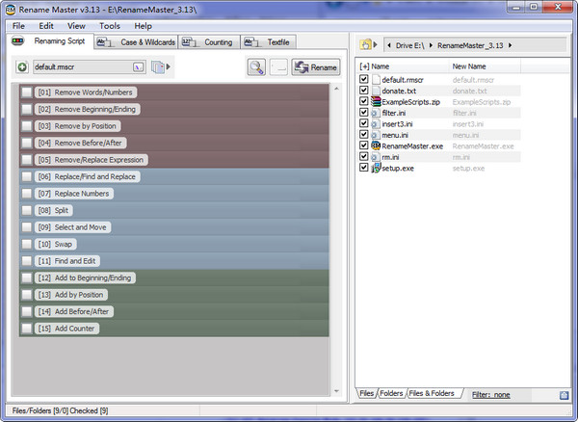Screen dimensions: 578x422
Task: Expand the arrow after Drive E:\
Action: coord(431,45)
